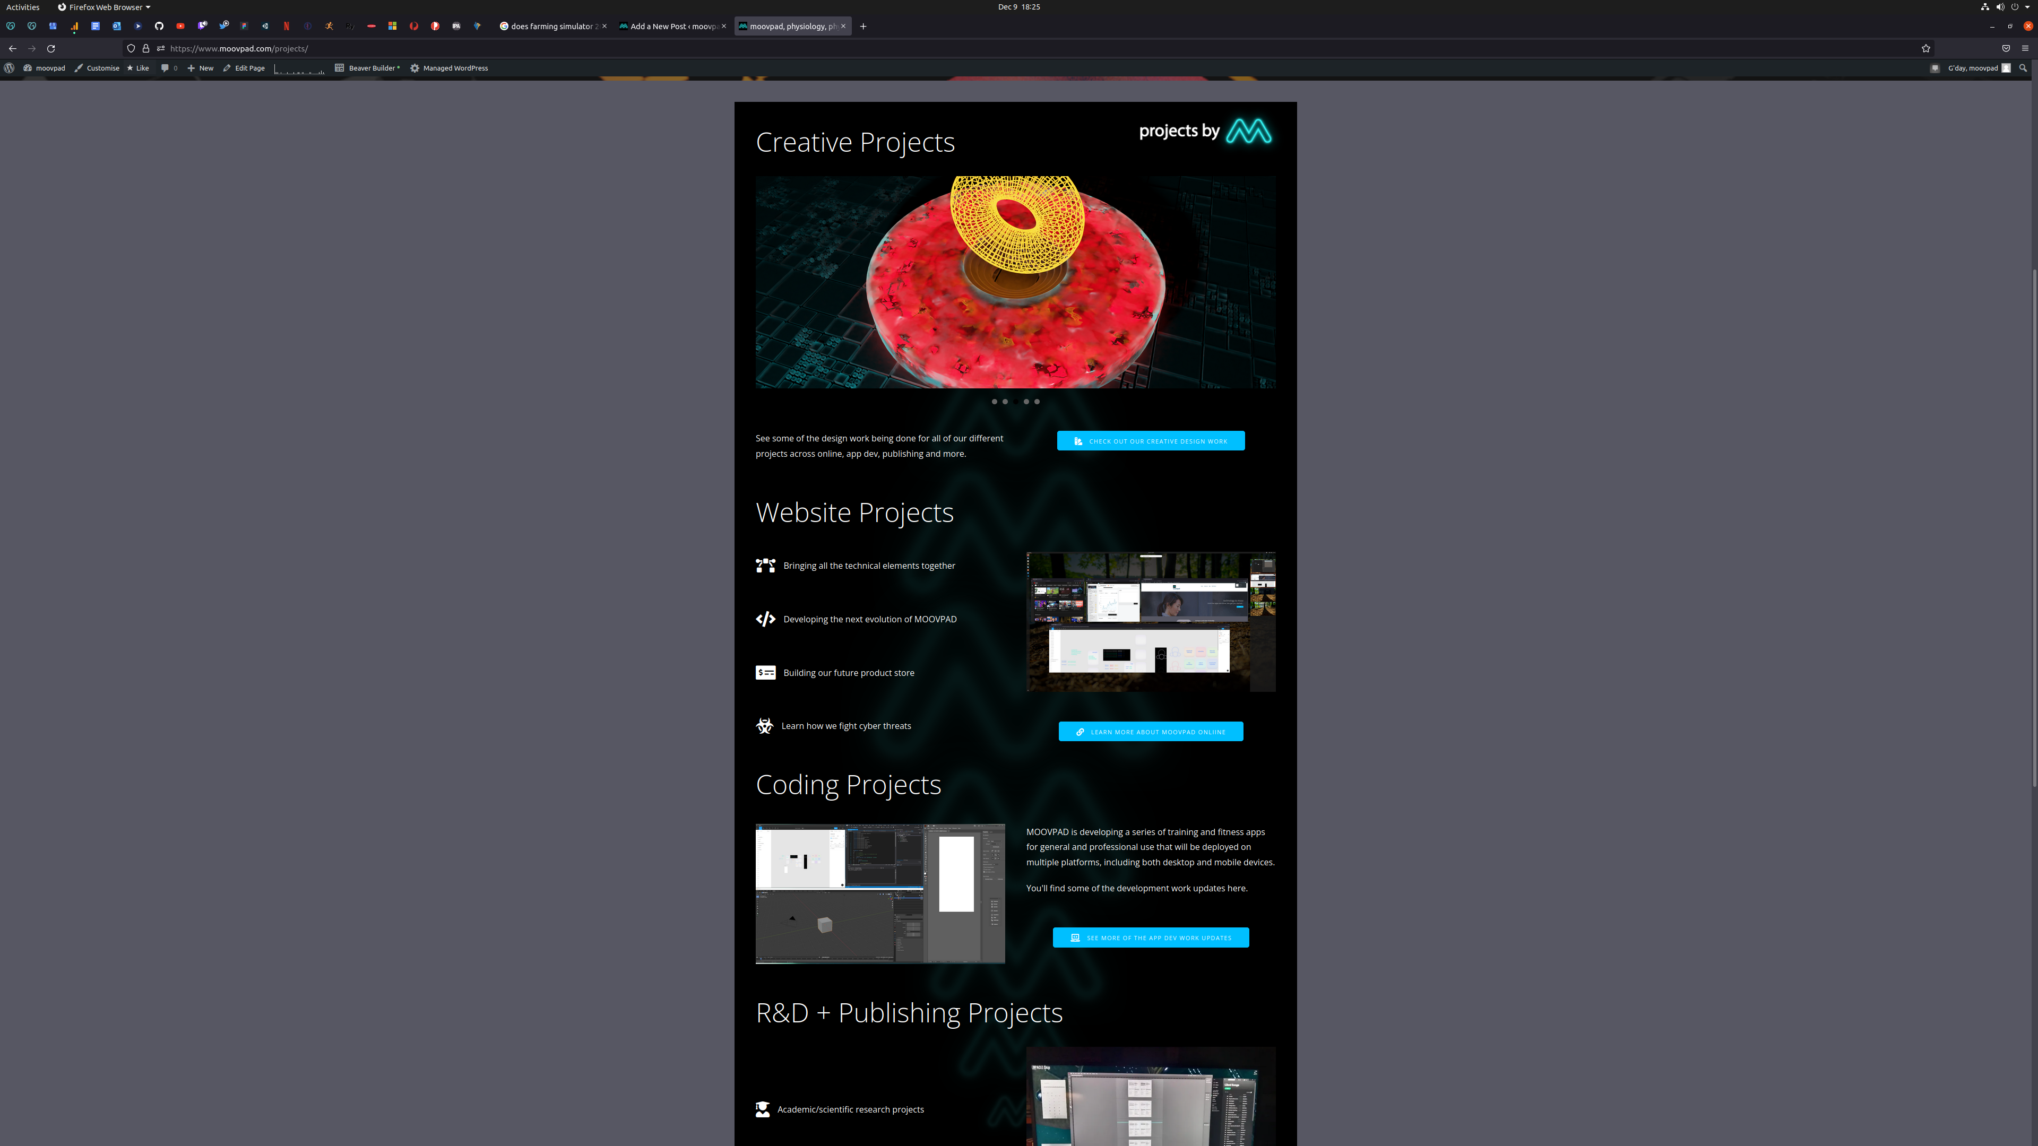Click the browser back arrow
The height and width of the screenshot is (1146, 2038).
coord(13,48)
